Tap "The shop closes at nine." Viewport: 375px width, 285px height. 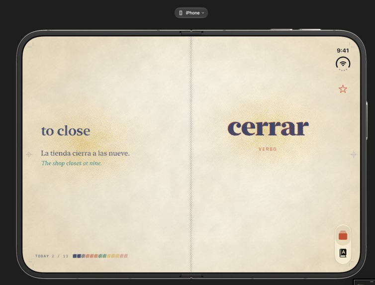pyautogui.click(x=72, y=163)
